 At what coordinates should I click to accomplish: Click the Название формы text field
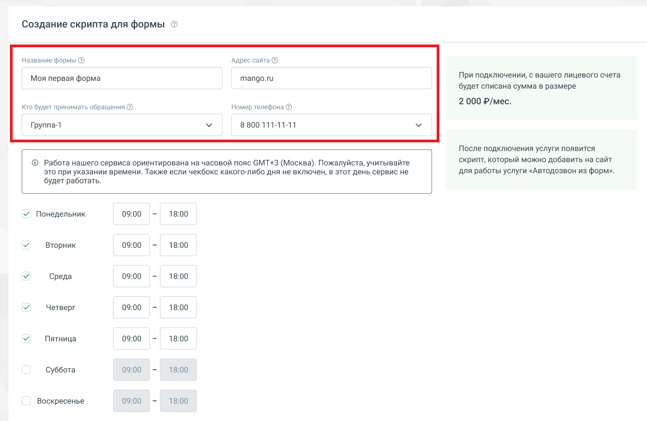click(122, 78)
